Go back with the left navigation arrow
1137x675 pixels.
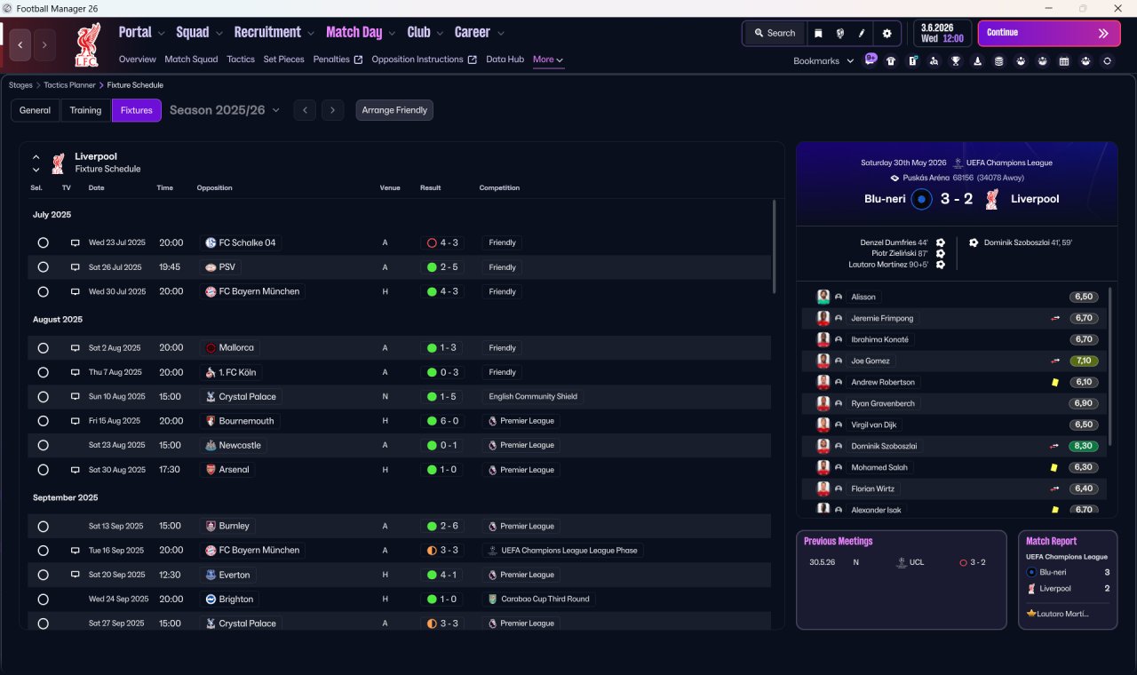point(21,44)
